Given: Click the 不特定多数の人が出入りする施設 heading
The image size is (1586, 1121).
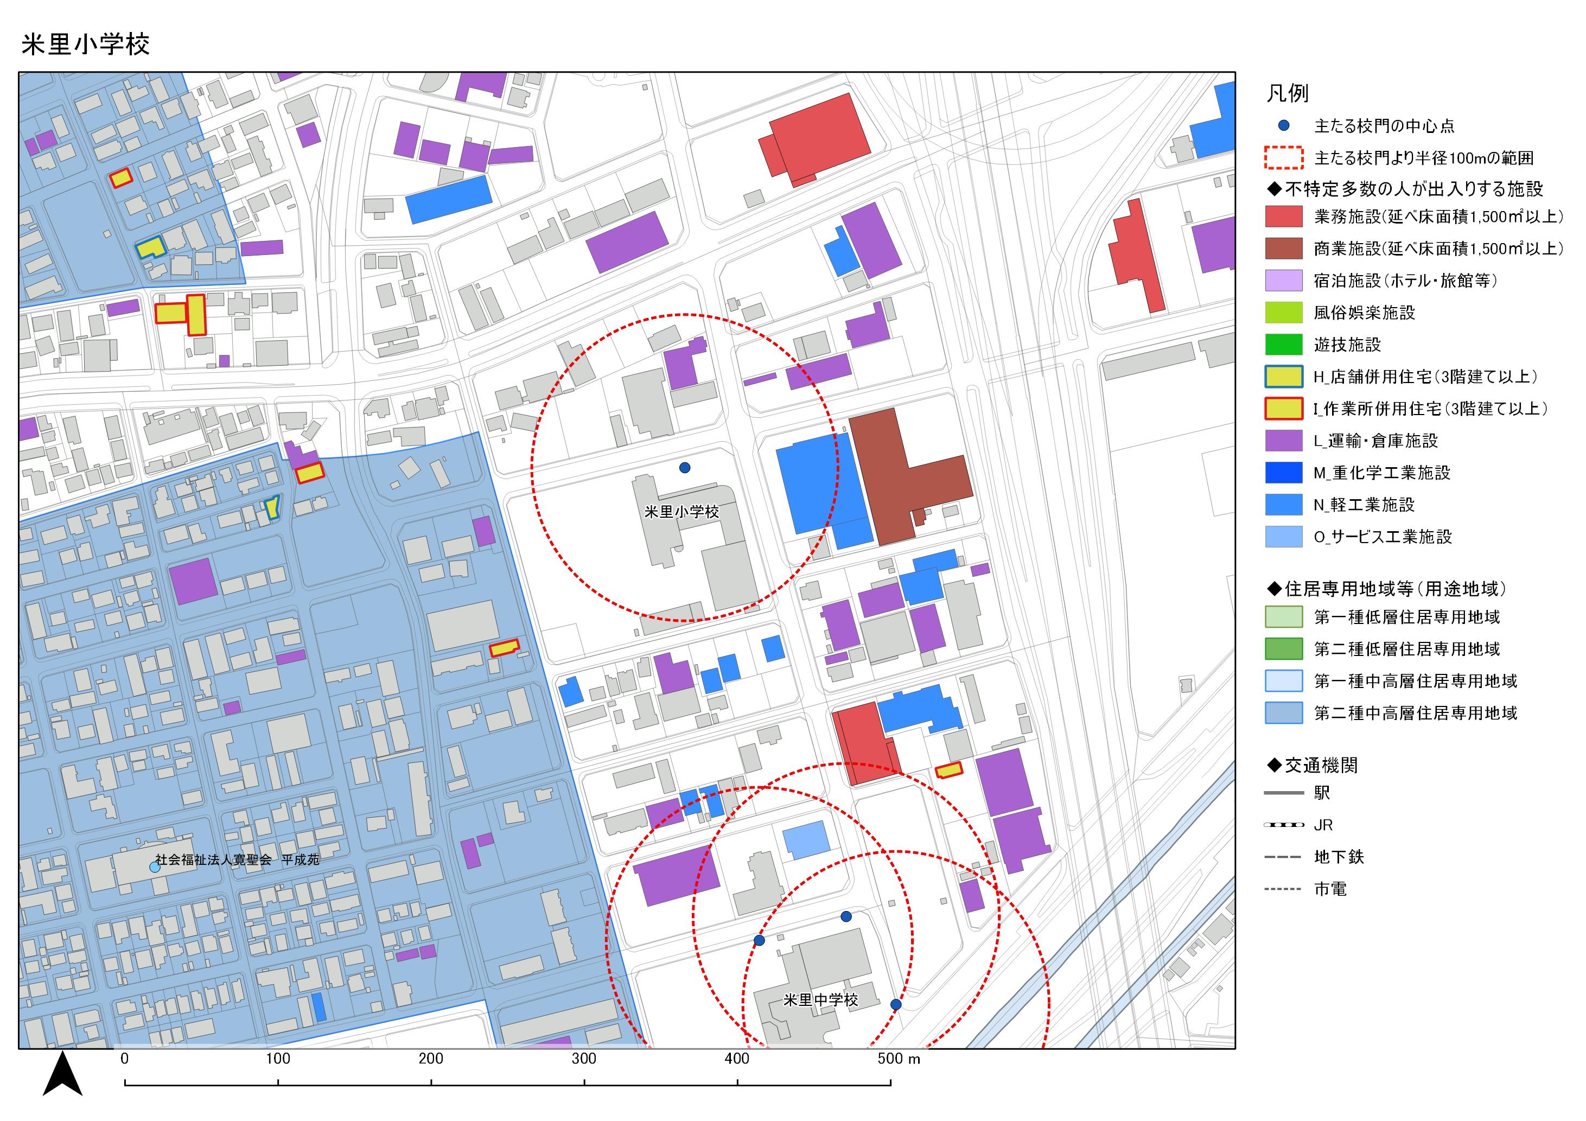Looking at the screenshot, I should tap(1404, 189).
